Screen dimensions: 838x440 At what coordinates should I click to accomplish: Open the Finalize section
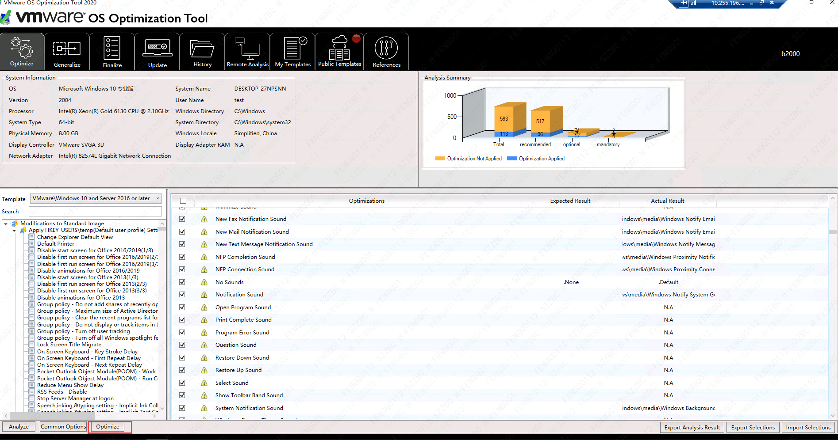tap(112, 51)
